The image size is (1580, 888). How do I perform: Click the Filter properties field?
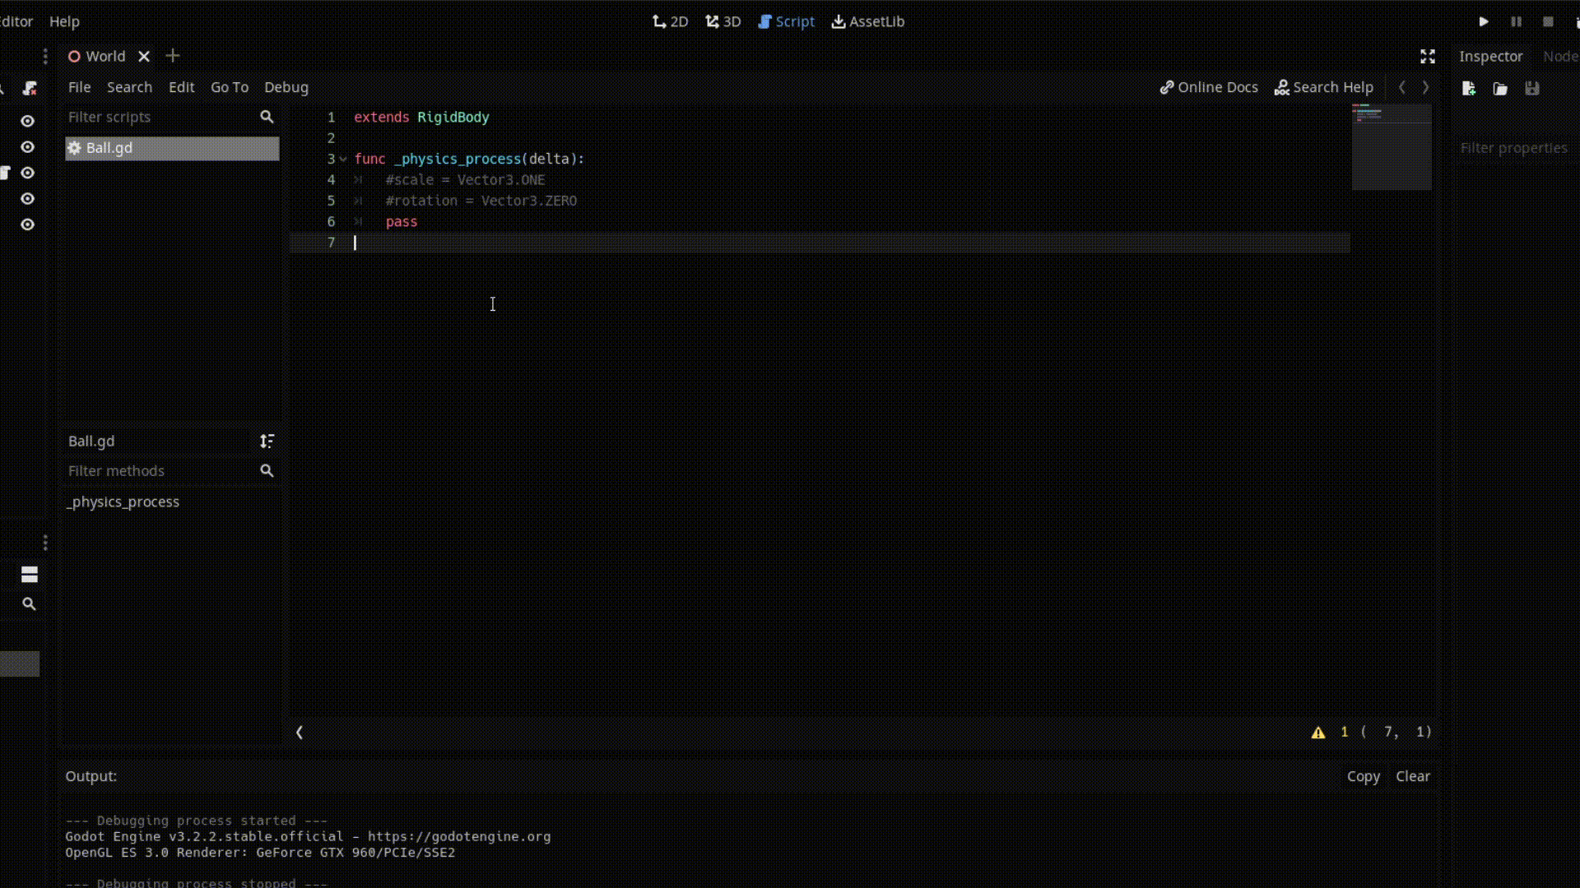click(1518, 148)
